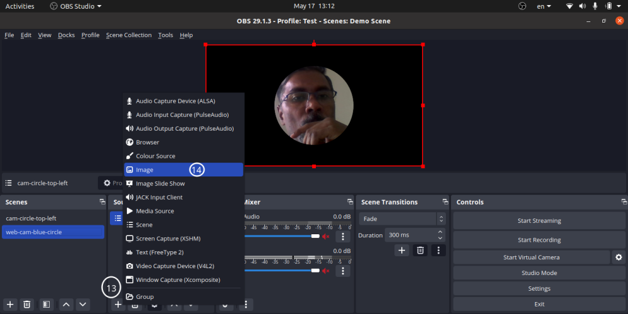628x314 pixels.
Task: Open the Tools menu
Action: [165, 35]
